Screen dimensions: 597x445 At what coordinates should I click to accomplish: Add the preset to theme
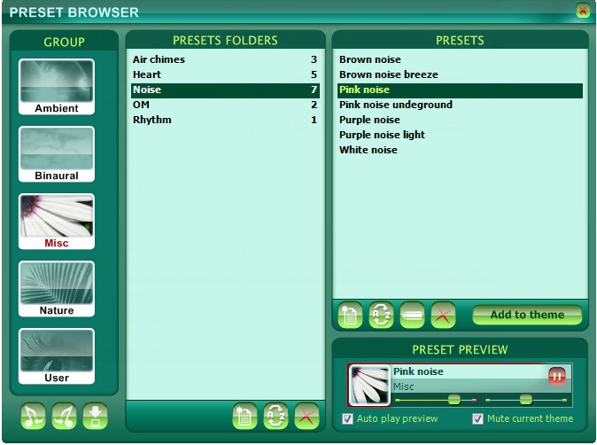(x=527, y=315)
